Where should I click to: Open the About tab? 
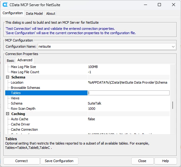click(x=51, y=14)
